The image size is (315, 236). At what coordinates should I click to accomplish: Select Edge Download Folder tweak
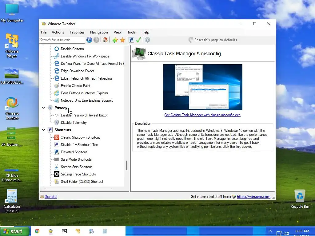pyautogui.click(x=78, y=71)
